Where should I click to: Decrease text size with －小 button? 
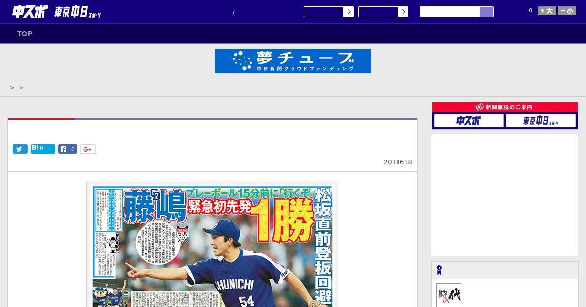click(x=567, y=11)
